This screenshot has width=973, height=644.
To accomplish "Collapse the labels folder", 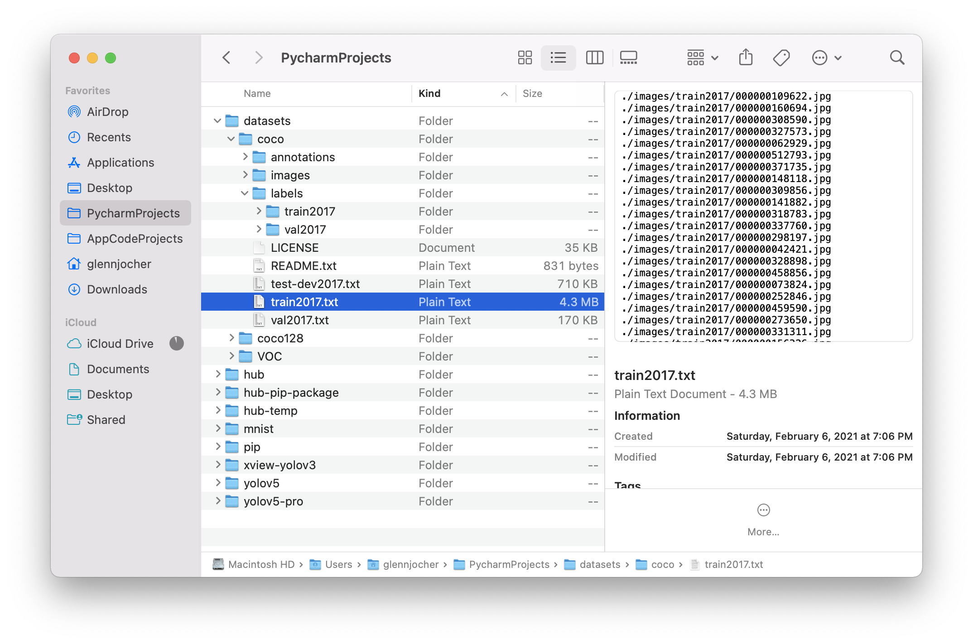I will (x=245, y=193).
